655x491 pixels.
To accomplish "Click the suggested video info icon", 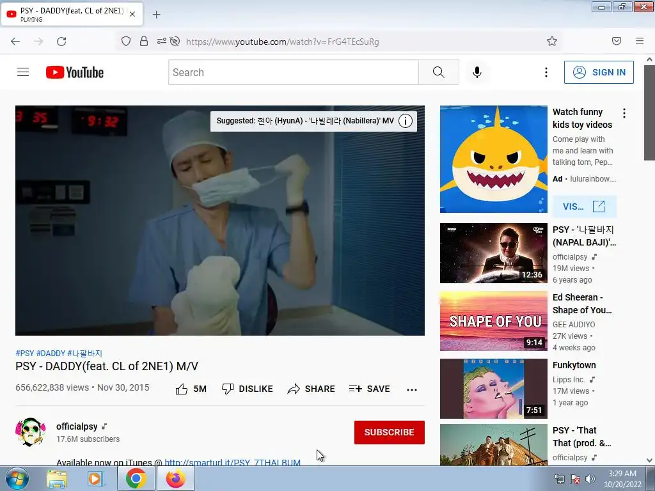I will tap(405, 121).
